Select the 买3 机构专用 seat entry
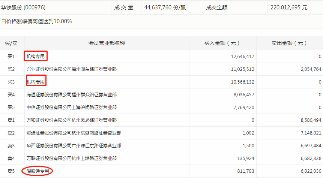The height and width of the screenshot is (178, 323). pos(35,82)
